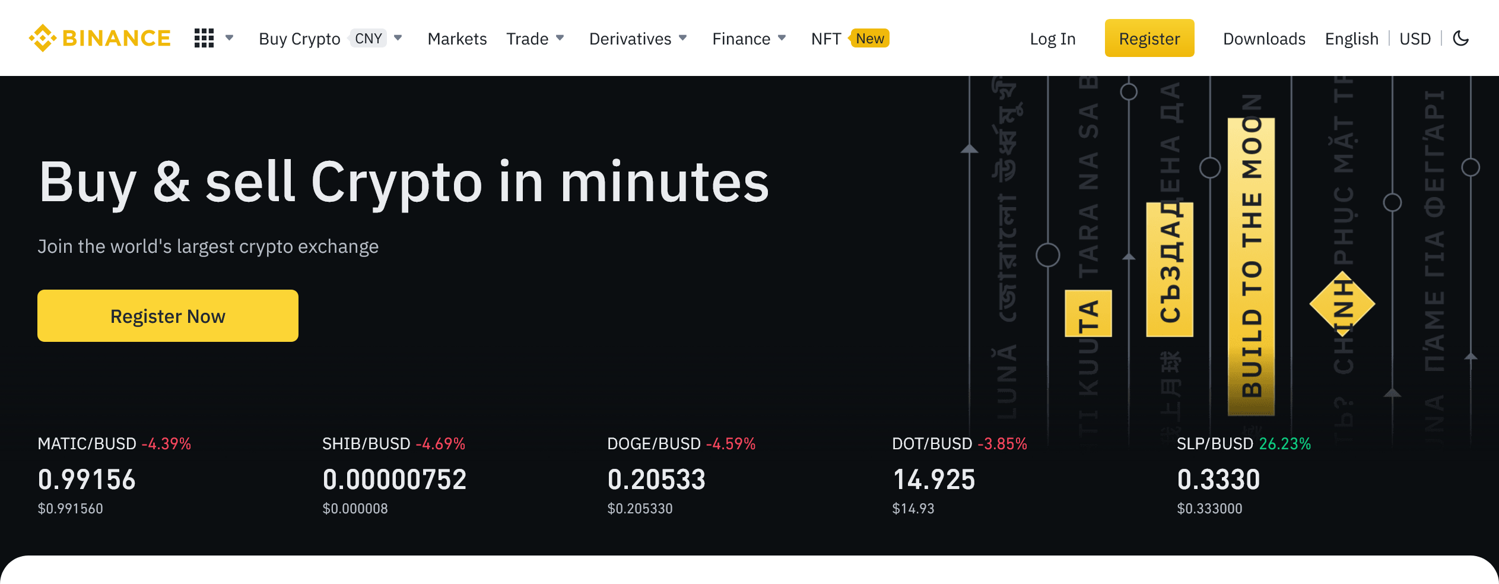Go to the Markets page
The image size is (1499, 584).
tap(457, 39)
